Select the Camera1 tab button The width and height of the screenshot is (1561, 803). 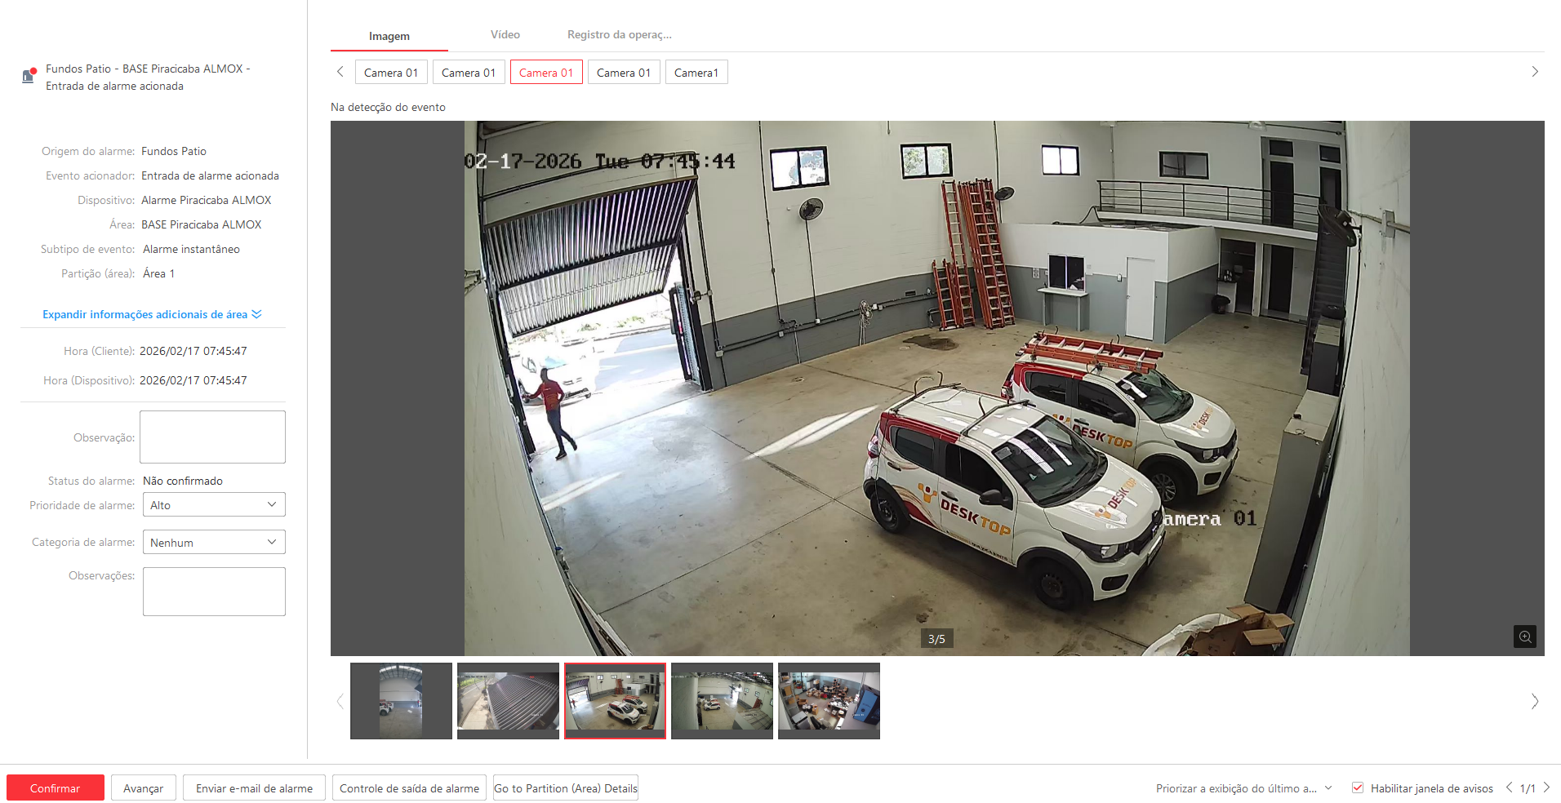click(696, 73)
